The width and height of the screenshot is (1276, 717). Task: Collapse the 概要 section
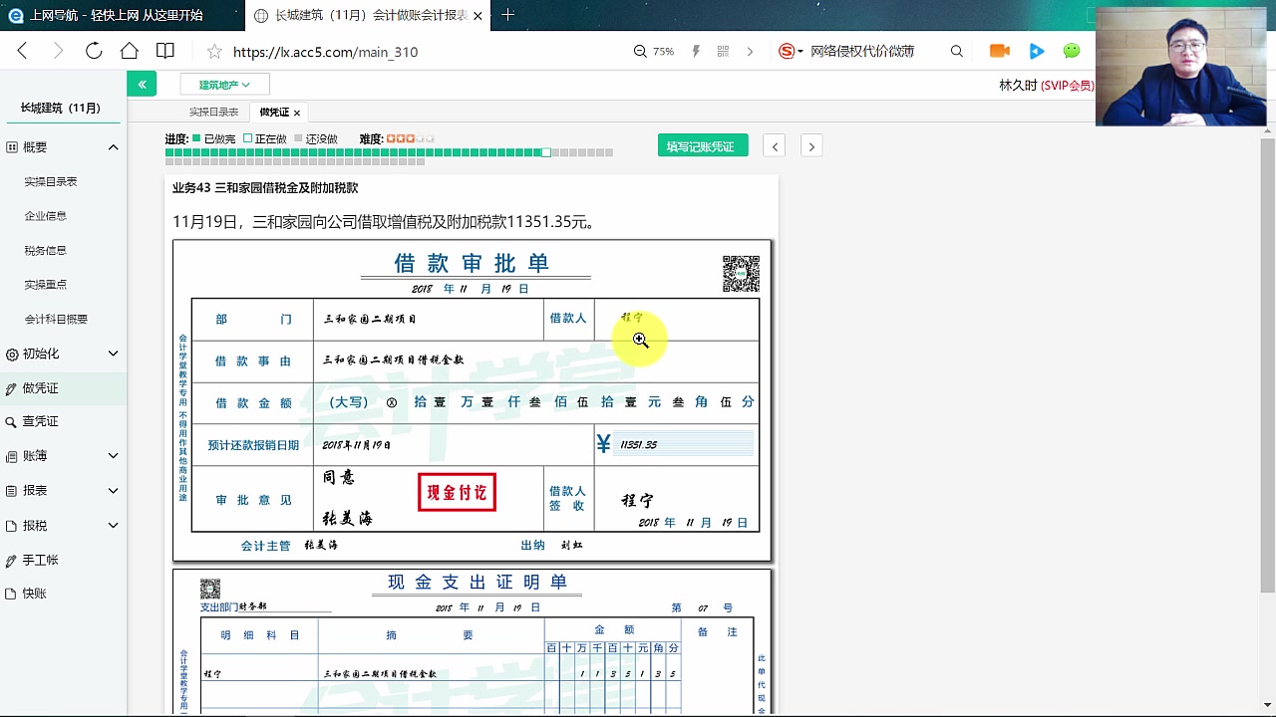click(x=113, y=147)
